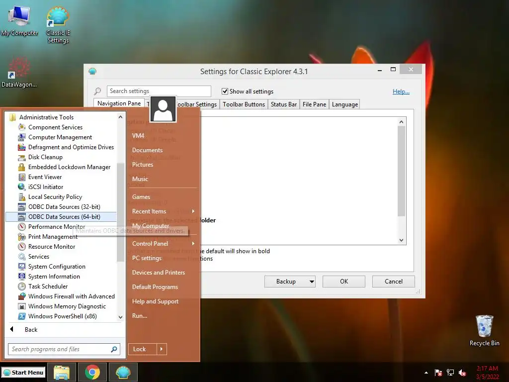Screen dimensions: 509x382
Task: Open Print Management icon
Action: coord(22,237)
